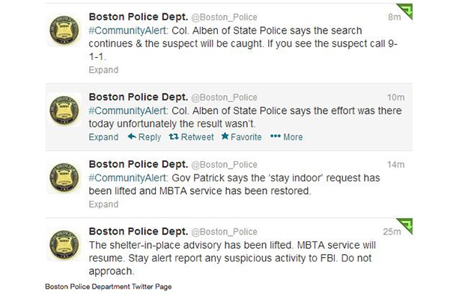Click the Boston Police Dept. name on the 10m tweet

(x=139, y=97)
